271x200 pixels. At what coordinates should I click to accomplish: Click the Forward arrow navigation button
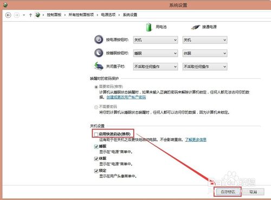point(17,15)
